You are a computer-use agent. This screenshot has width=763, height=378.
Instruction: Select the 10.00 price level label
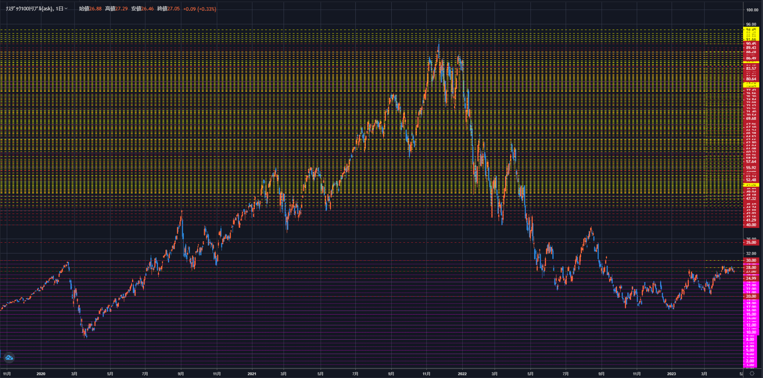coord(751,332)
